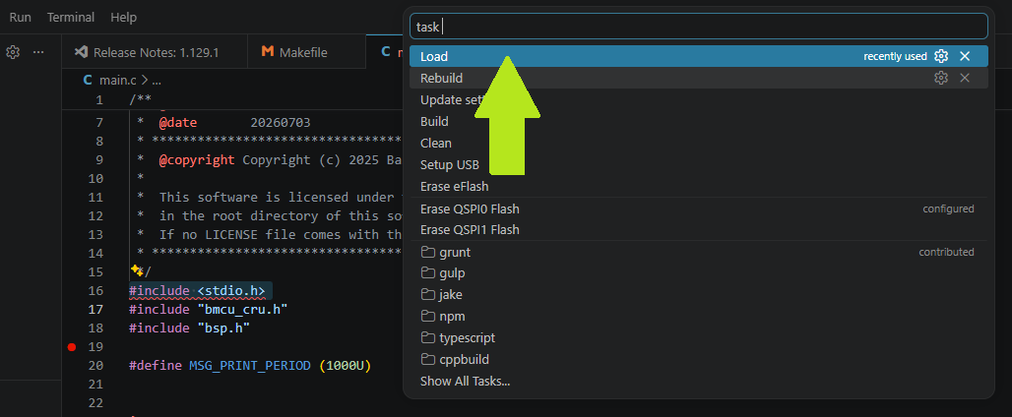Open the sidebar more actions ellipsis
Image resolution: width=1012 pixels, height=417 pixels.
[38, 52]
